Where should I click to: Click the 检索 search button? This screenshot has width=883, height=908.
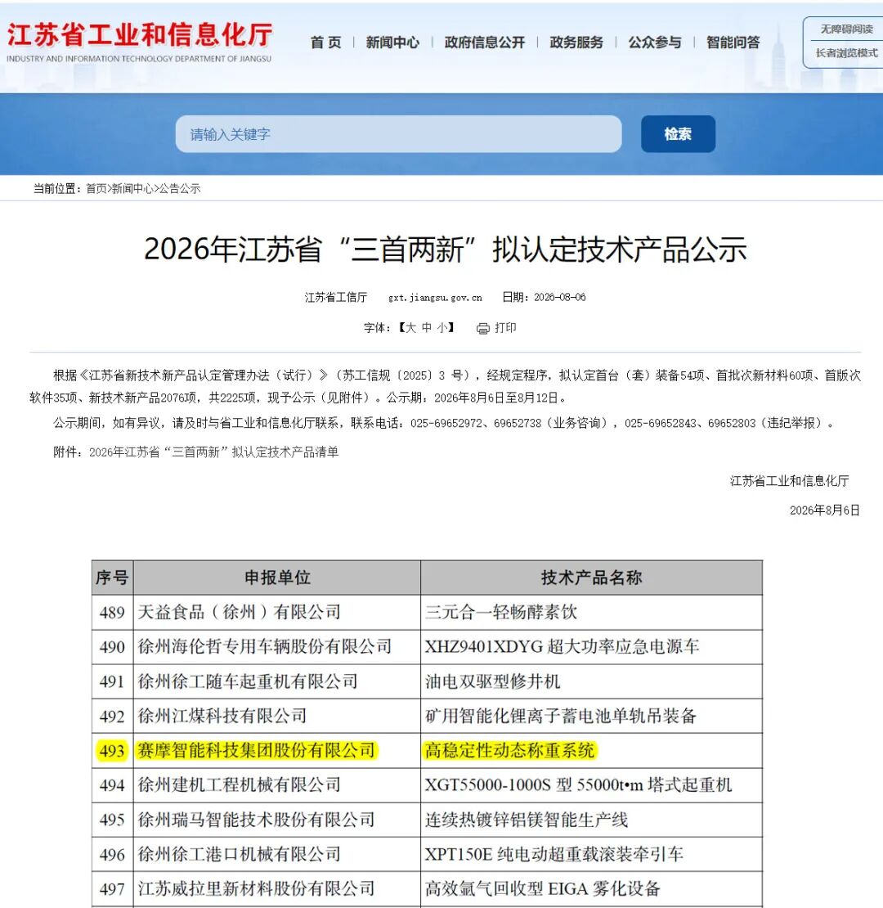(x=678, y=134)
